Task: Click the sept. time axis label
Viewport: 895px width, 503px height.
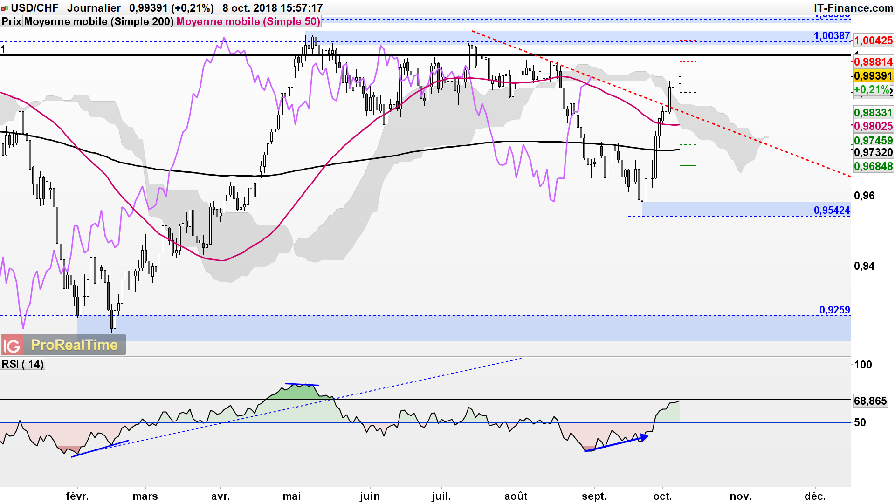Action: [594, 496]
